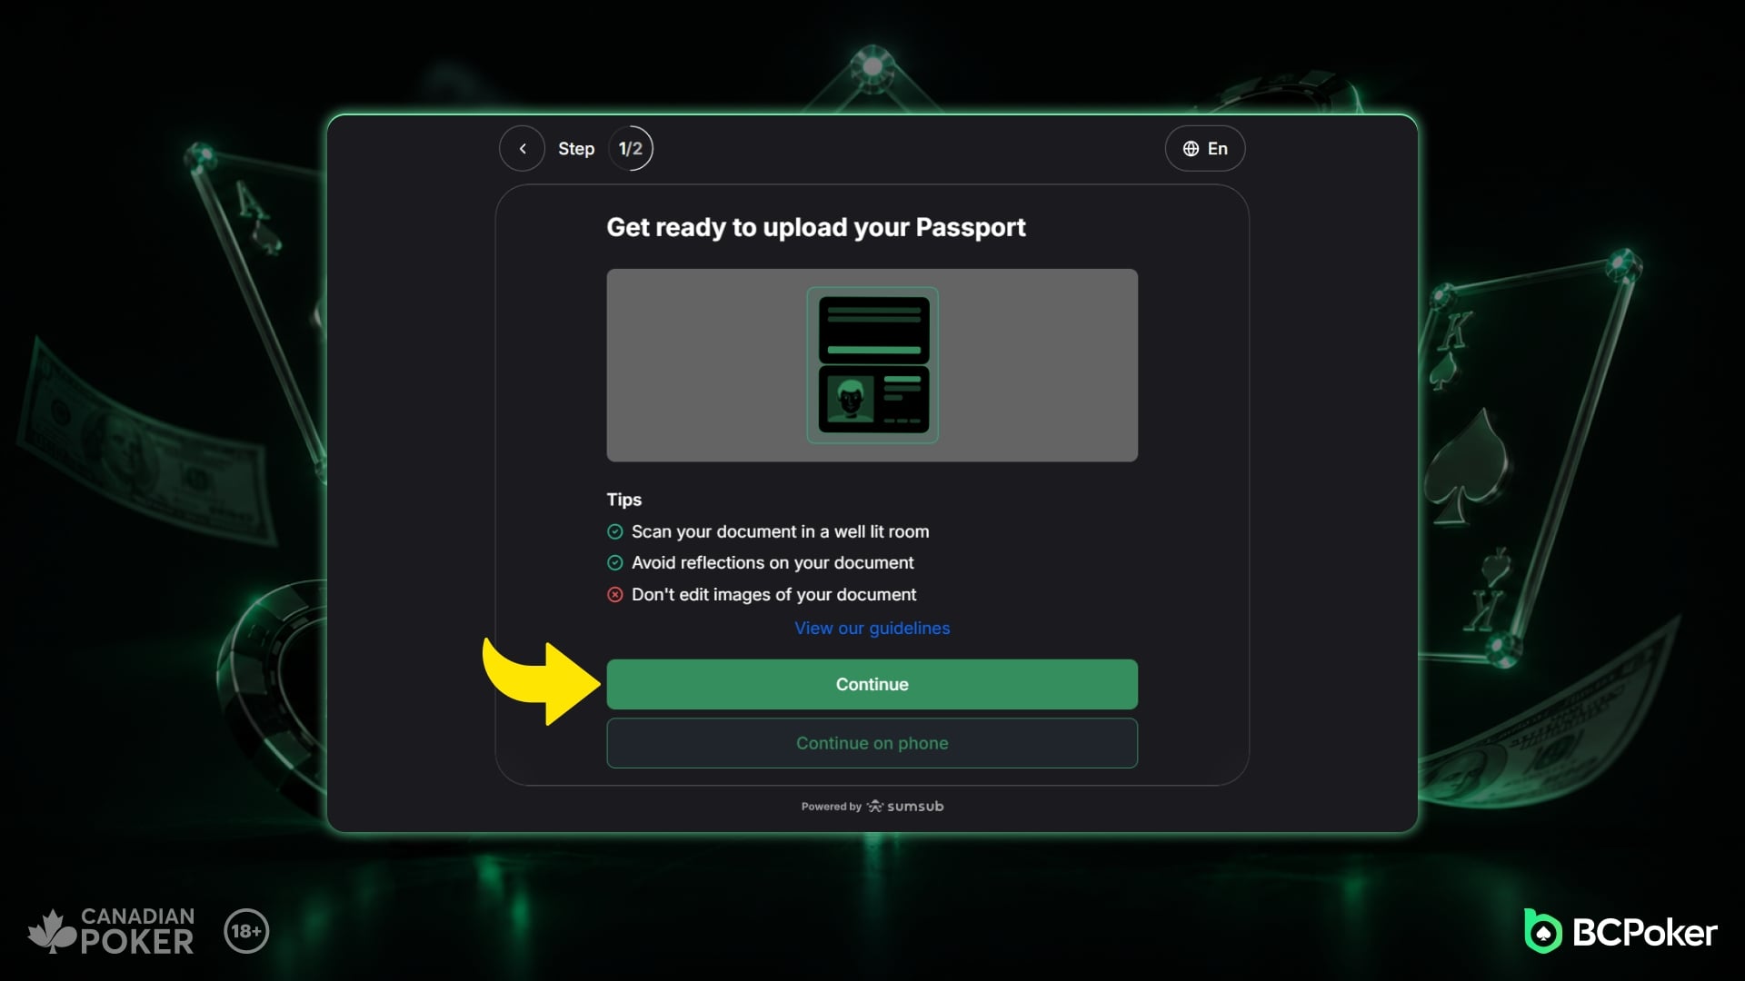
Task: Click the gray passport preview area
Action: pos(872,365)
